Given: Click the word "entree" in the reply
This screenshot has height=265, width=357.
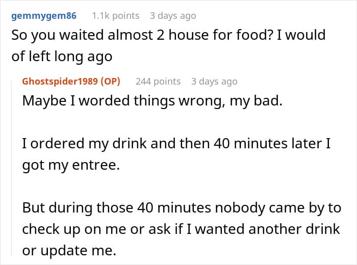Looking at the screenshot, I should 95,164.
